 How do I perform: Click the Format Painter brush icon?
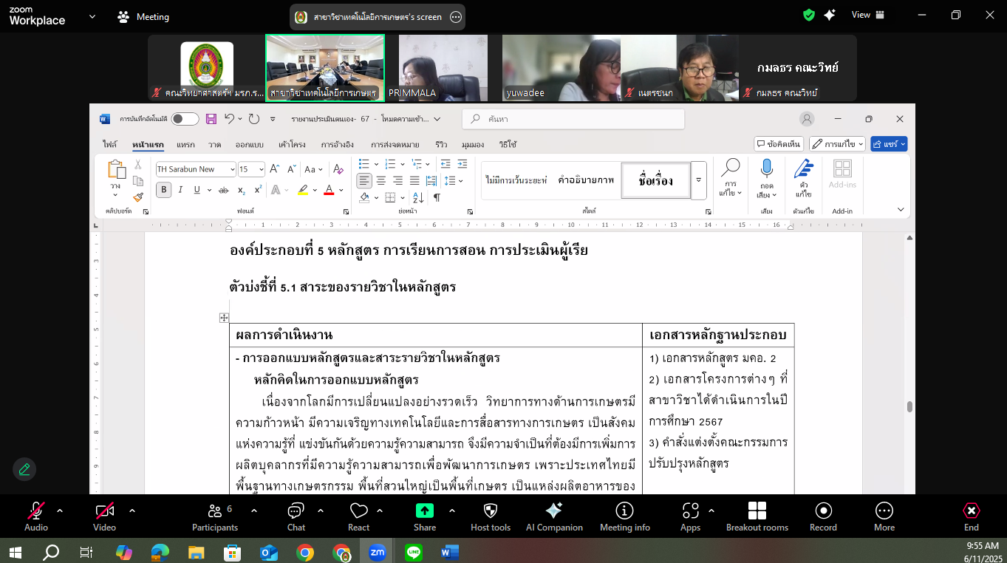(x=138, y=197)
